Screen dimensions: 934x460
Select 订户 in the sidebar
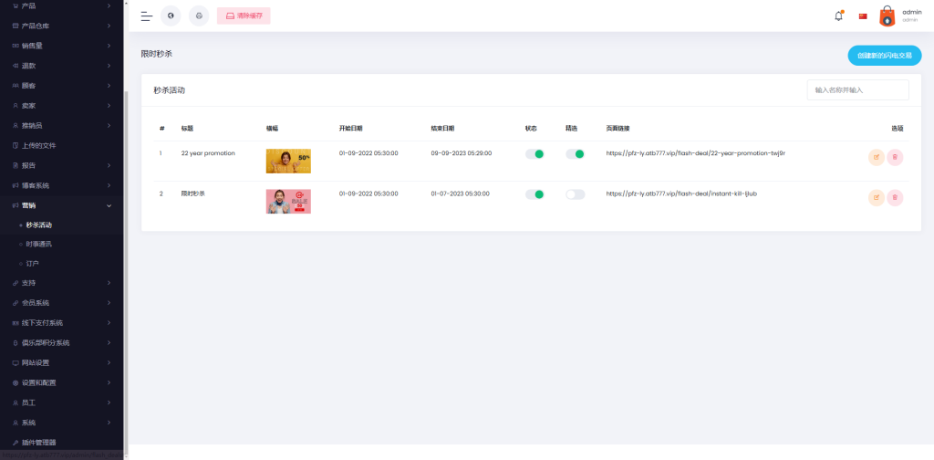click(x=33, y=264)
